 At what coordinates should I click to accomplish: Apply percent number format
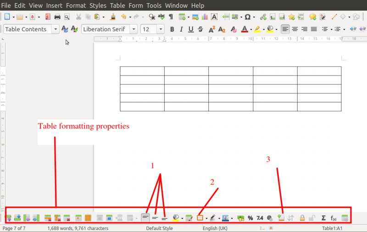point(250,218)
